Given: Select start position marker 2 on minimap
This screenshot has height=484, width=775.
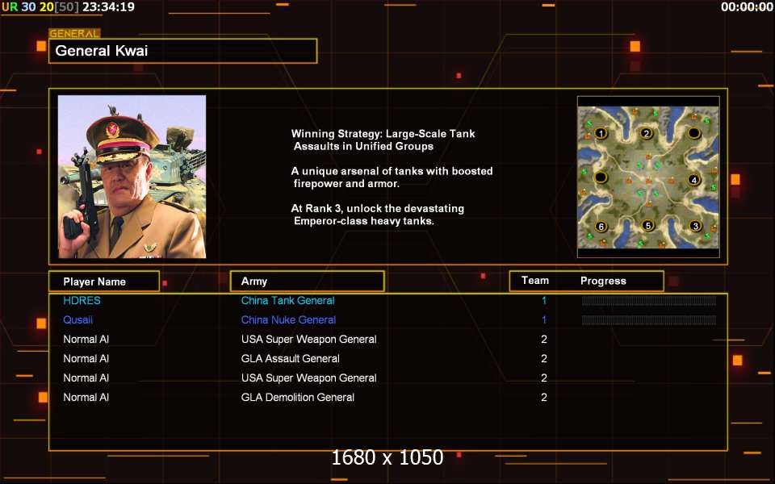Looking at the screenshot, I should click(646, 133).
